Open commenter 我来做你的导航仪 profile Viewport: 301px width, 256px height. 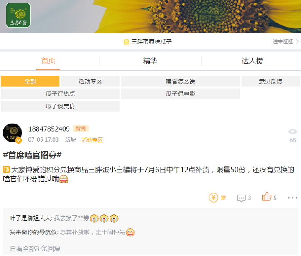[34, 232]
